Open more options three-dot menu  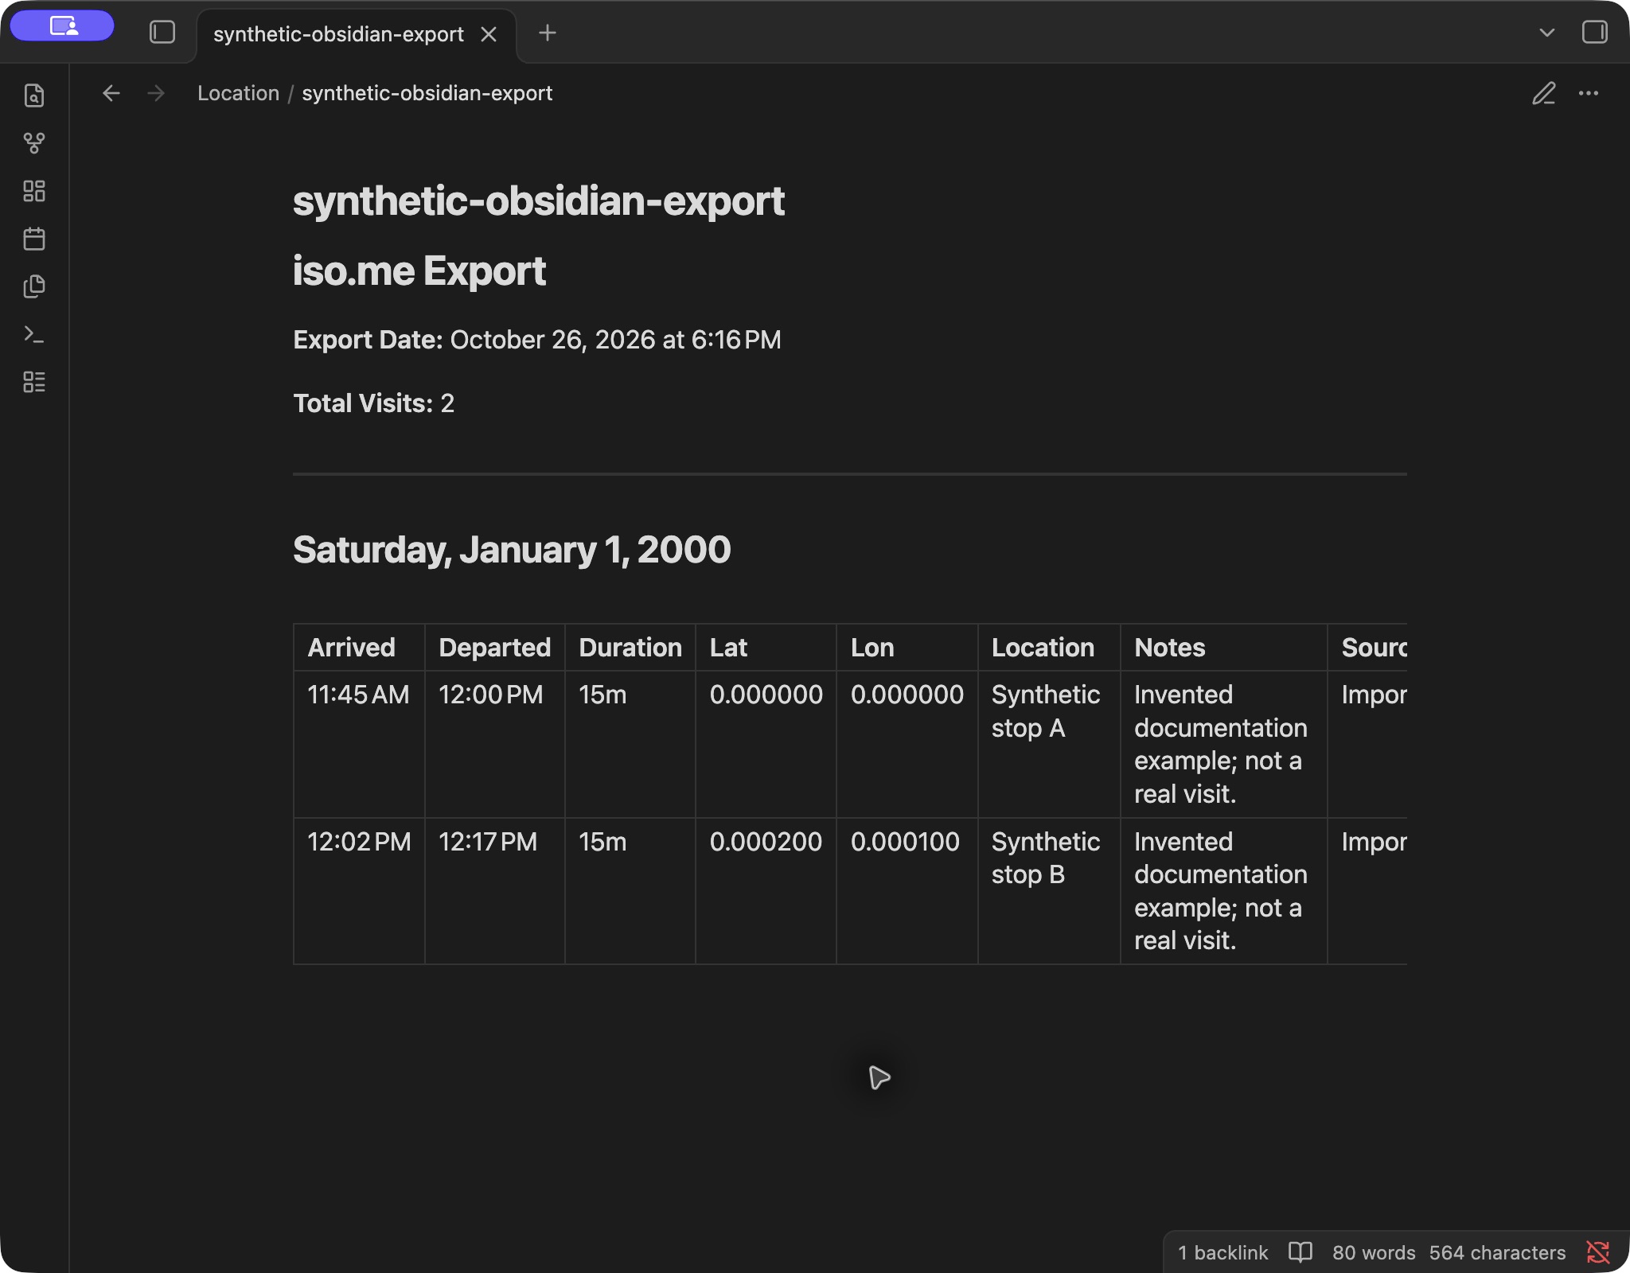1589,93
